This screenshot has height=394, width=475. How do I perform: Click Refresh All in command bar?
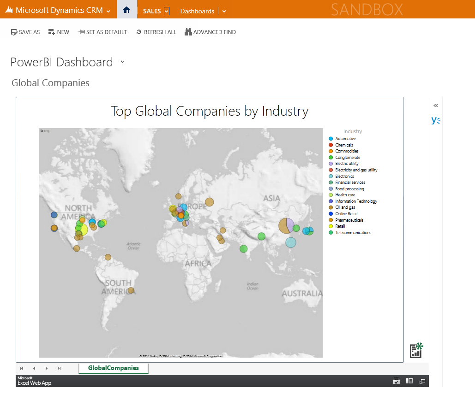(156, 32)
